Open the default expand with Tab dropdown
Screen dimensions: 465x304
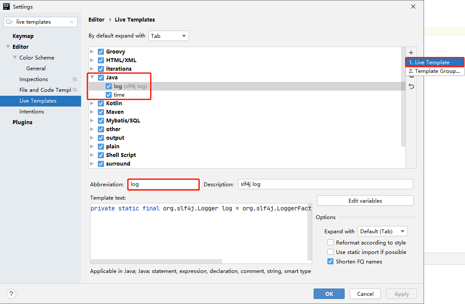click(169, 36)
